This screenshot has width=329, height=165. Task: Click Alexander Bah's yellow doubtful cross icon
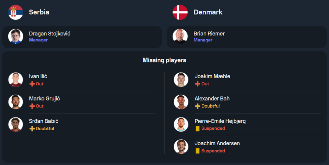197,106
